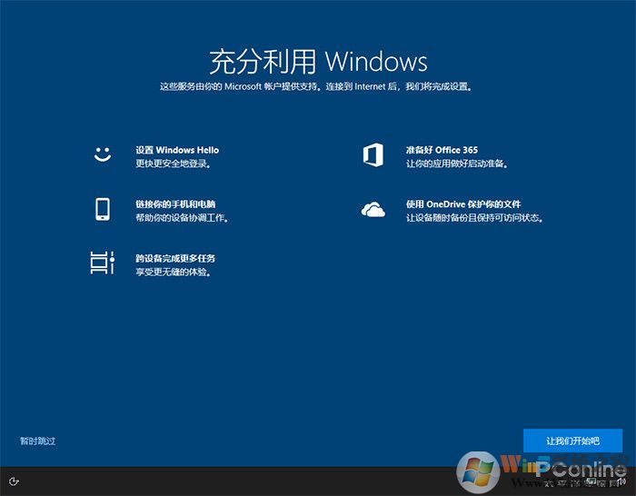The width and height of the screenshot is (636, 496).
Task: Click the 暂时跳过 skip link
Action: point(38,441)
